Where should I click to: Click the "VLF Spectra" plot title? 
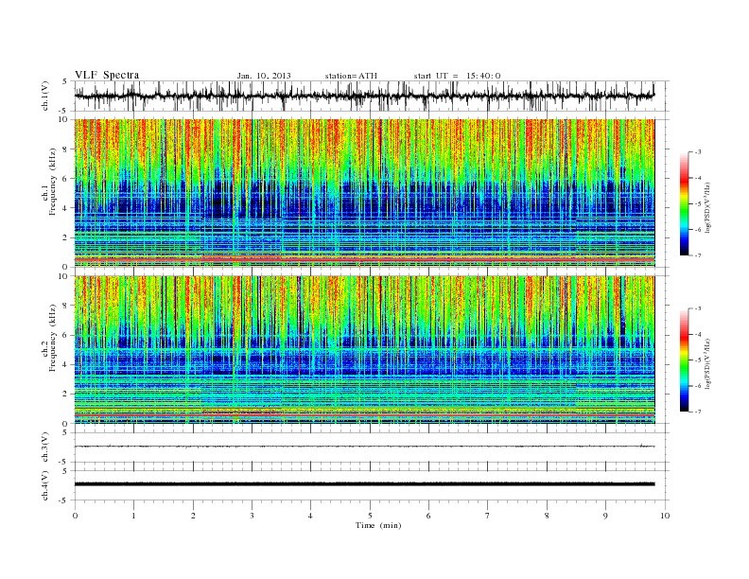107,75
